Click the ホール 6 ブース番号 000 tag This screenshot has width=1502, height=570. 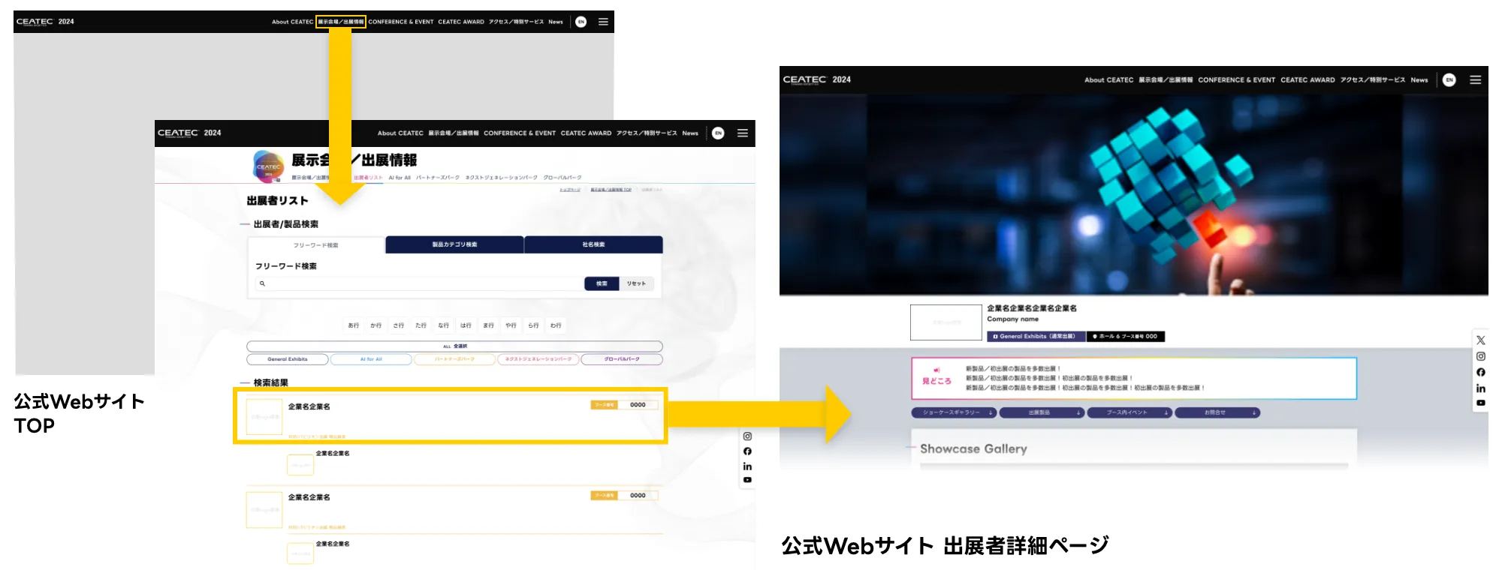1126,337
